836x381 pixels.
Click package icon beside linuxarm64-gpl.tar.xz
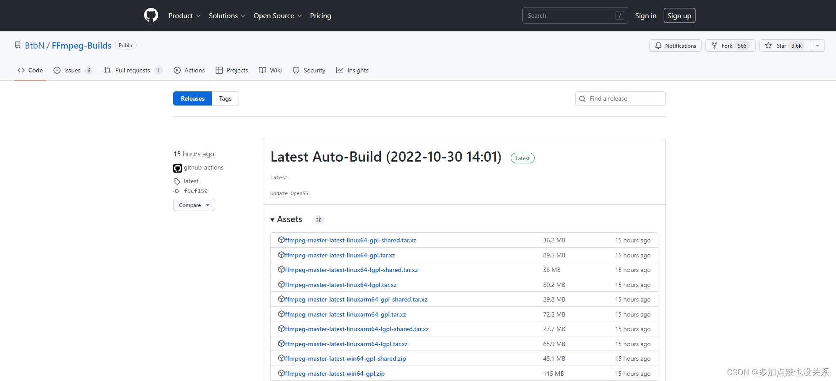pyautogui.click(x=281, y=314)
